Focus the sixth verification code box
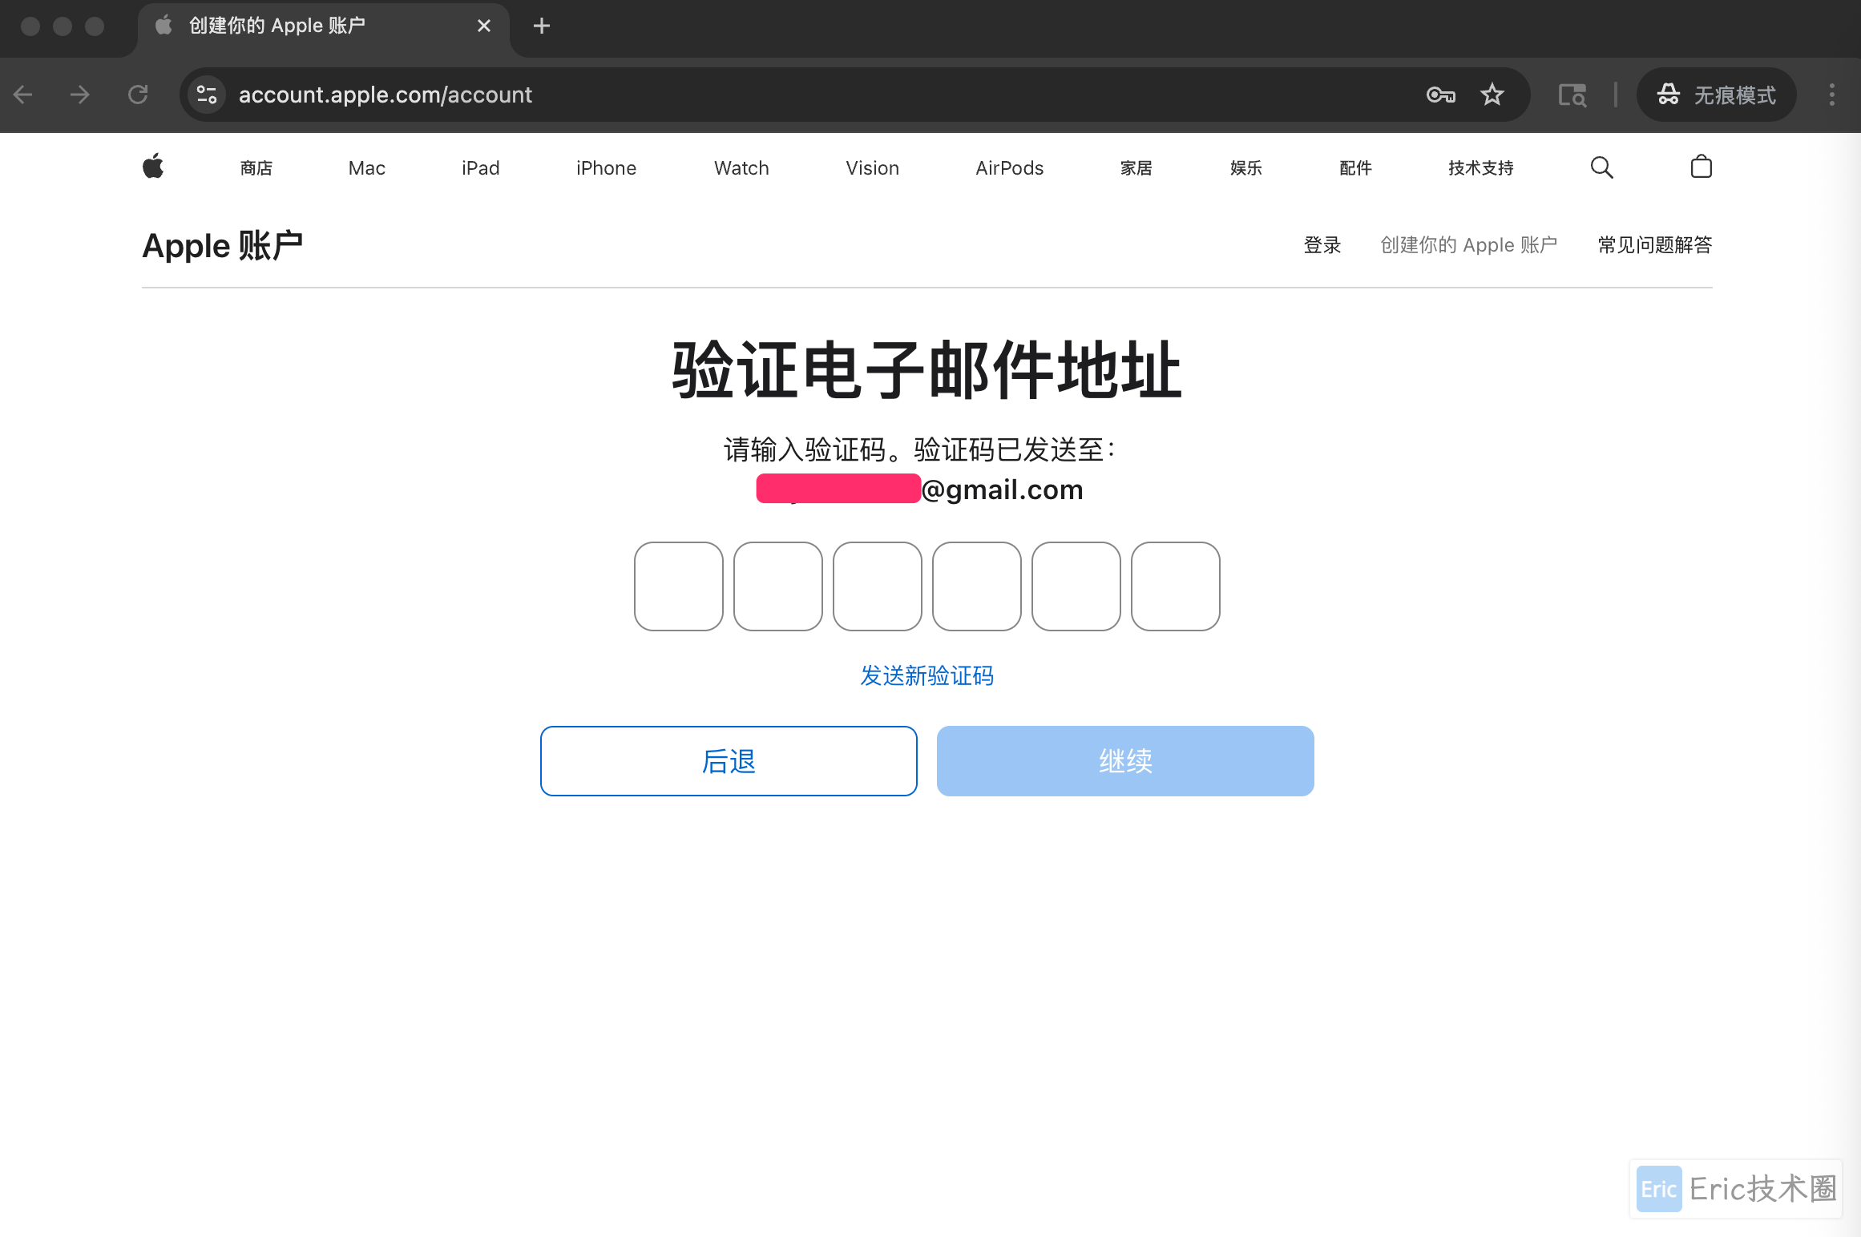 coord(1176,586)
